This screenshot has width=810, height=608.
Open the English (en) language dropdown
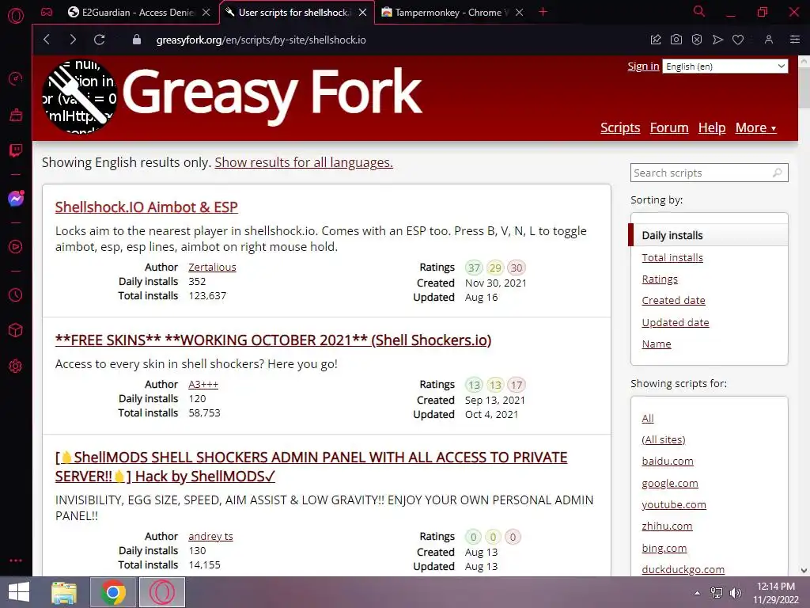coord(725,66)
